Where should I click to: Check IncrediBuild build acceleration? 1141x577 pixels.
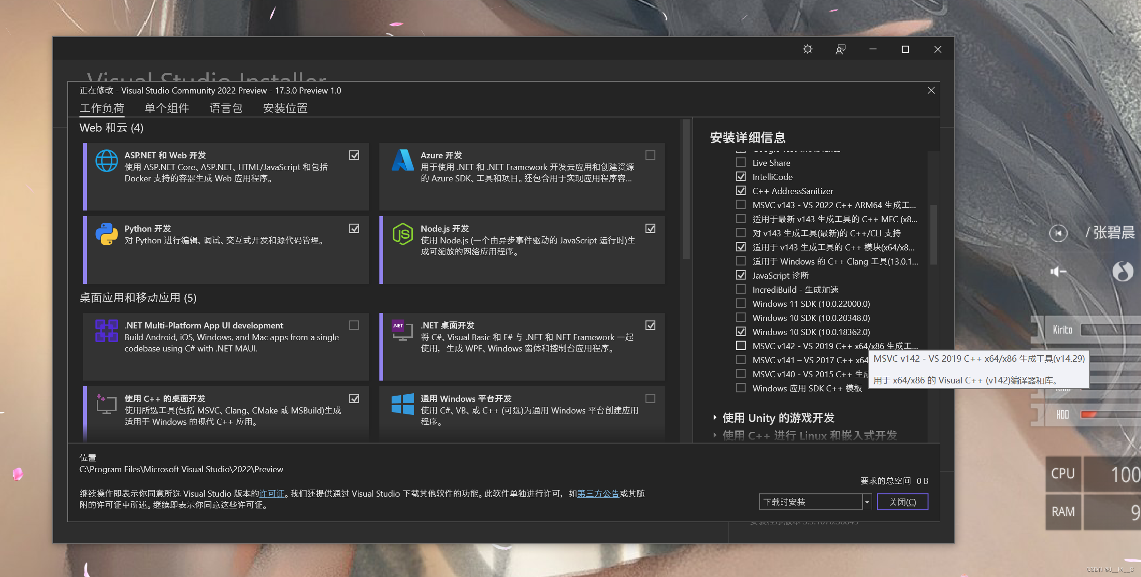[x=741, y=289]
